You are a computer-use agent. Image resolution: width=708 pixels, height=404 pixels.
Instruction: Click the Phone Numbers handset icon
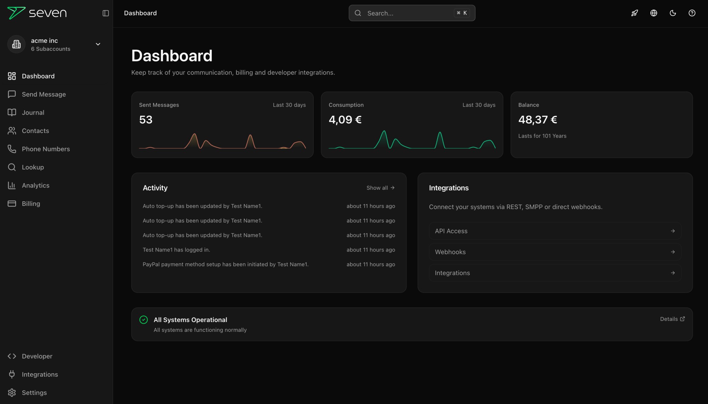[12, 149]
